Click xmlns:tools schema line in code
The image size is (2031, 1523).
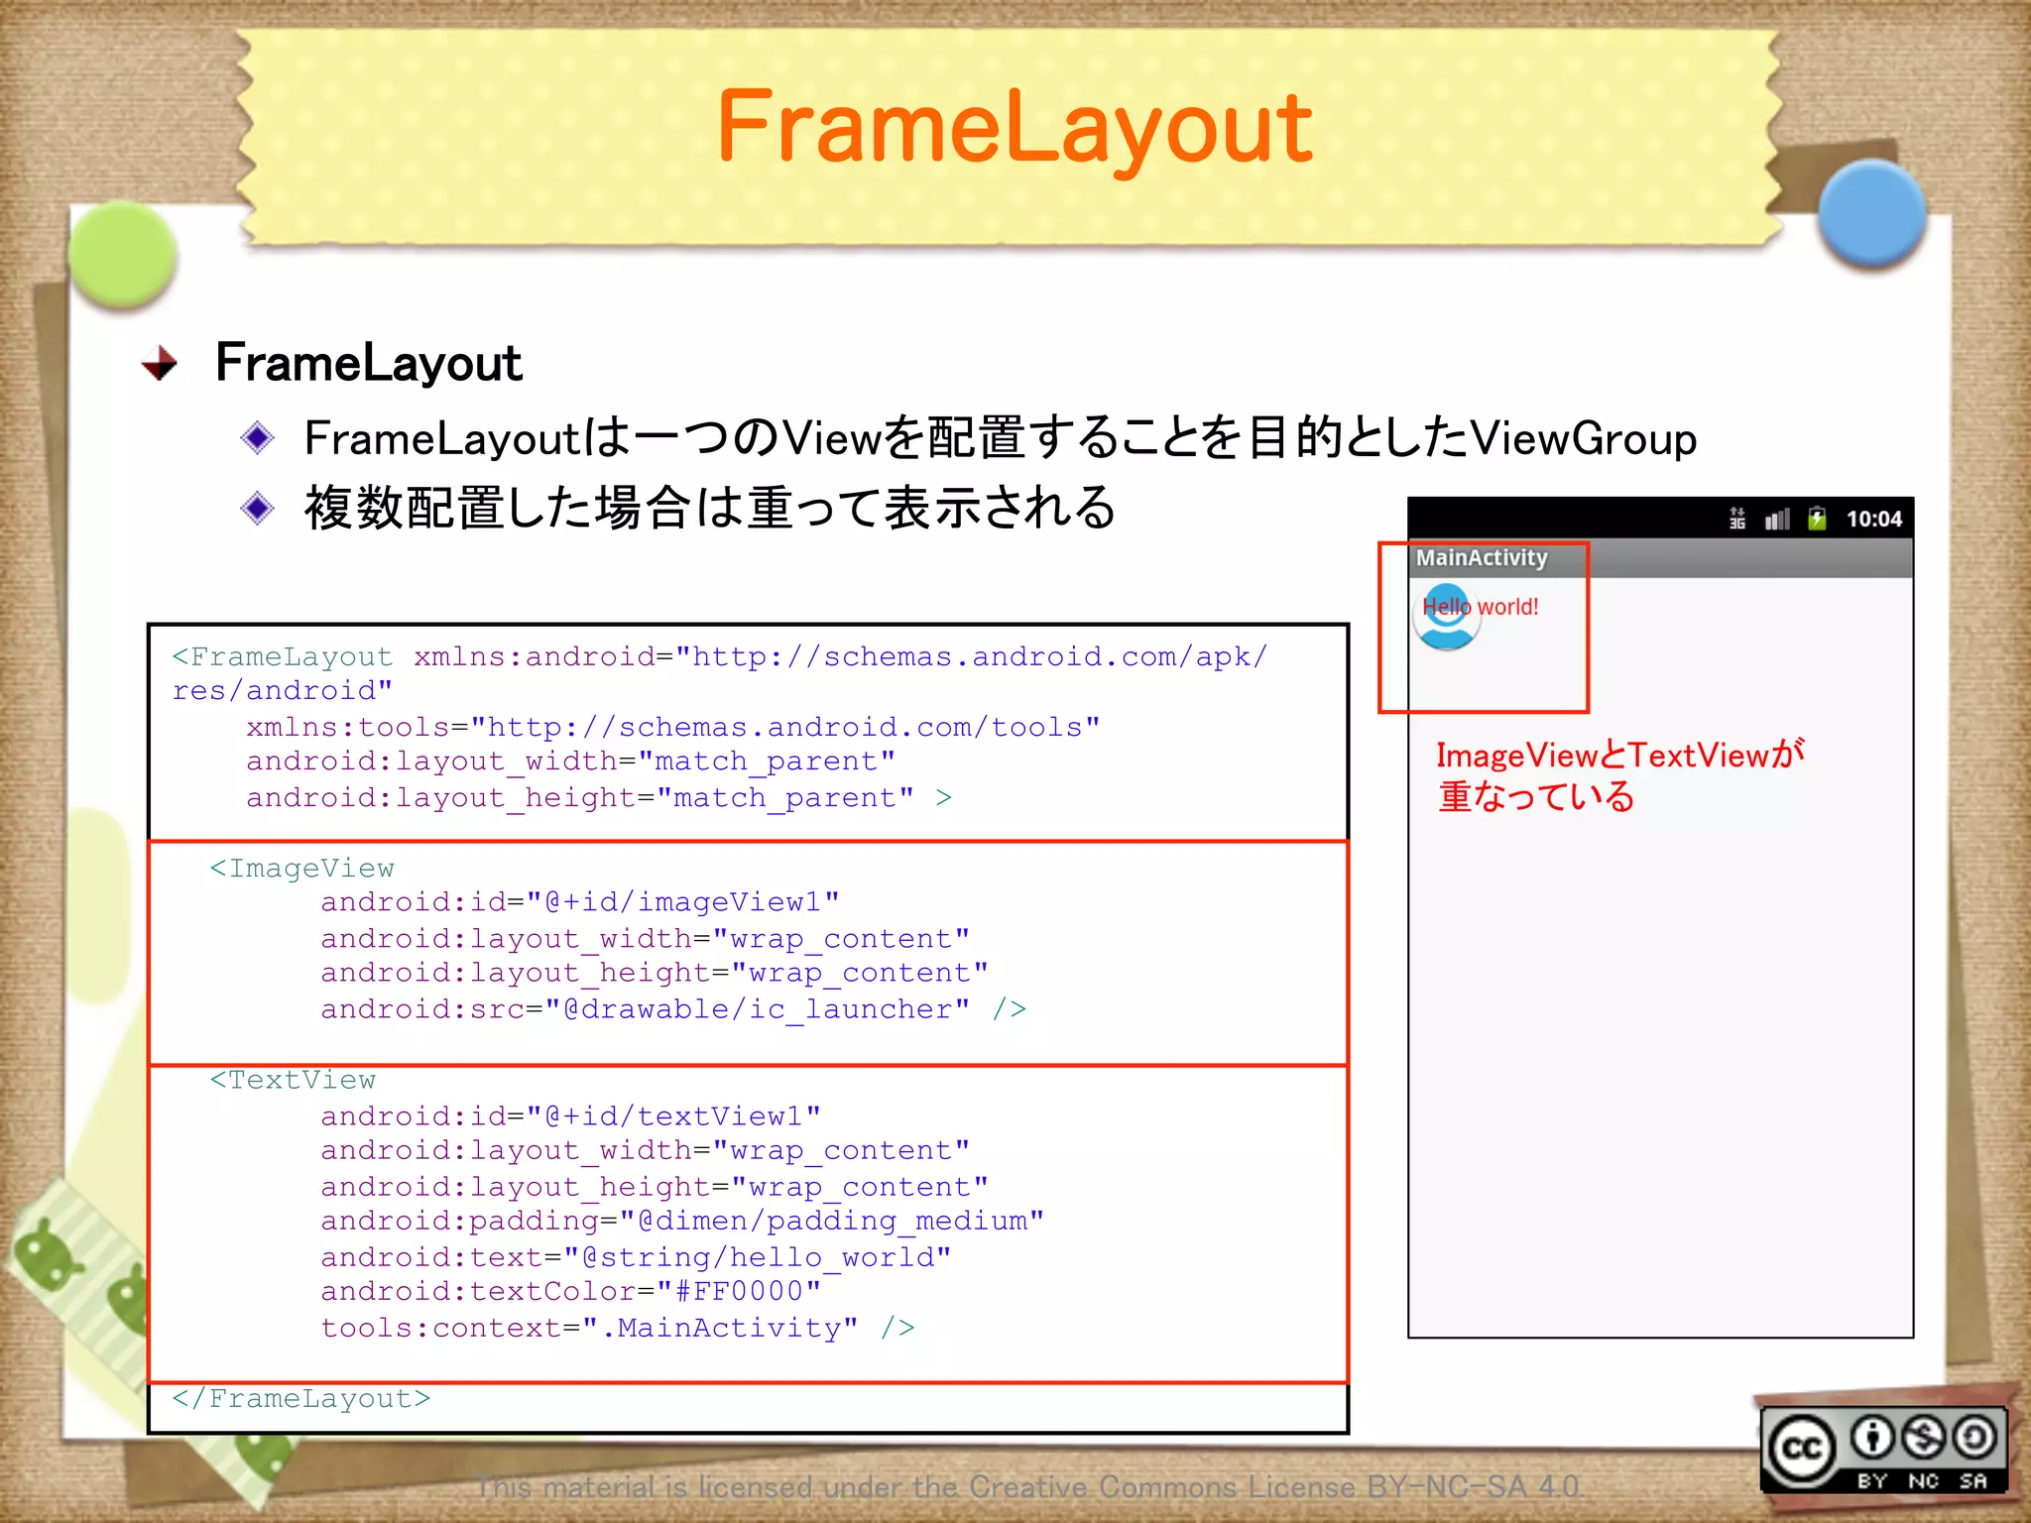[x=673, y=728]
